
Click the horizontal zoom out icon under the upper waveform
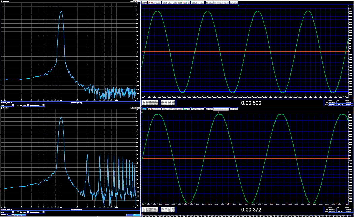[x=166, y=101]
